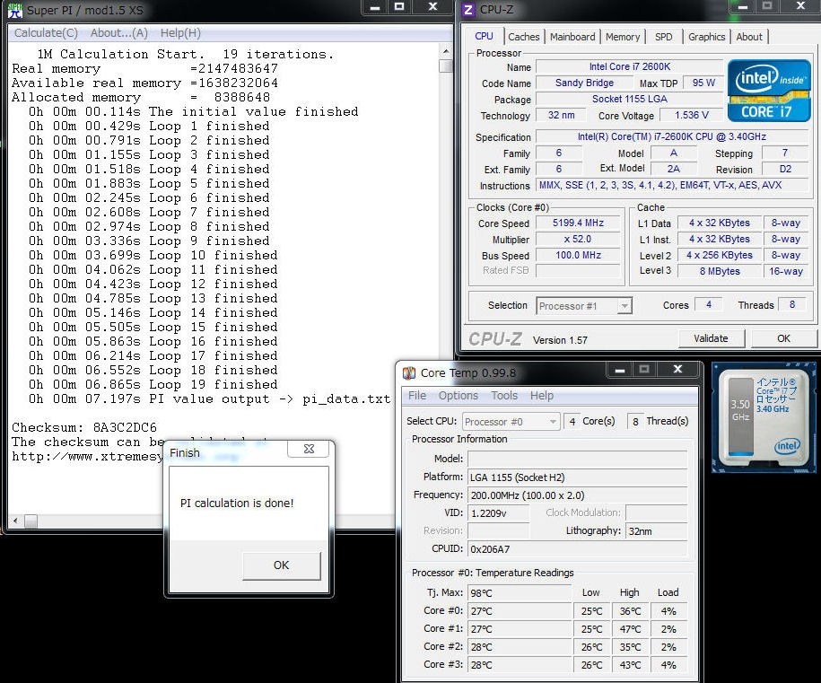Close the Super PI window
This screenshot has width=821, height=683.
[x=433, y=7]
